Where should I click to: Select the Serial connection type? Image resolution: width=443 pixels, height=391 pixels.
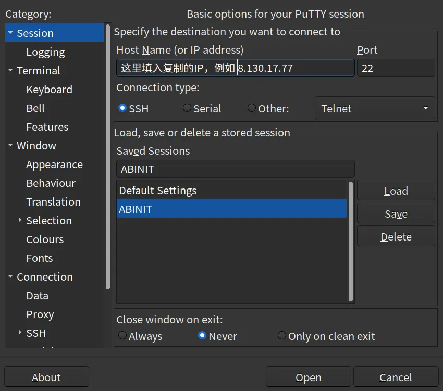[187, 108]
